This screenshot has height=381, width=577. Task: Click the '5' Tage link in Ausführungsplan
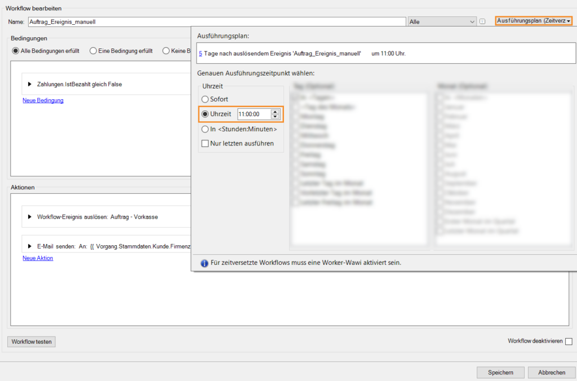pos(199,54)
